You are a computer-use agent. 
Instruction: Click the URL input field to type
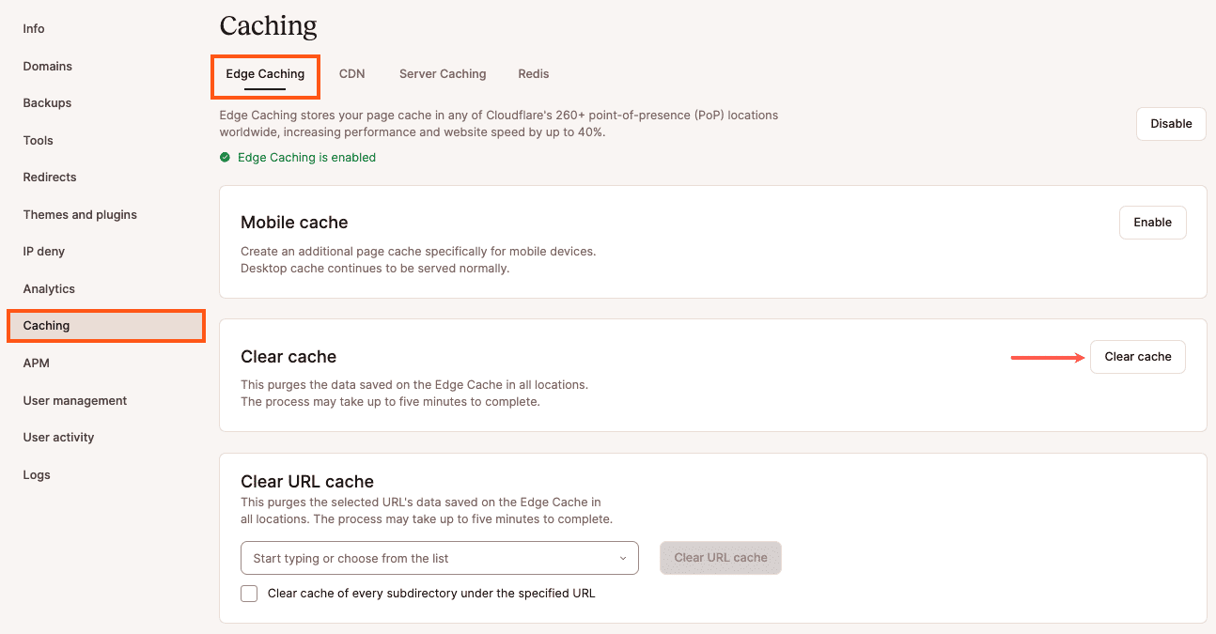coord(423,558)
